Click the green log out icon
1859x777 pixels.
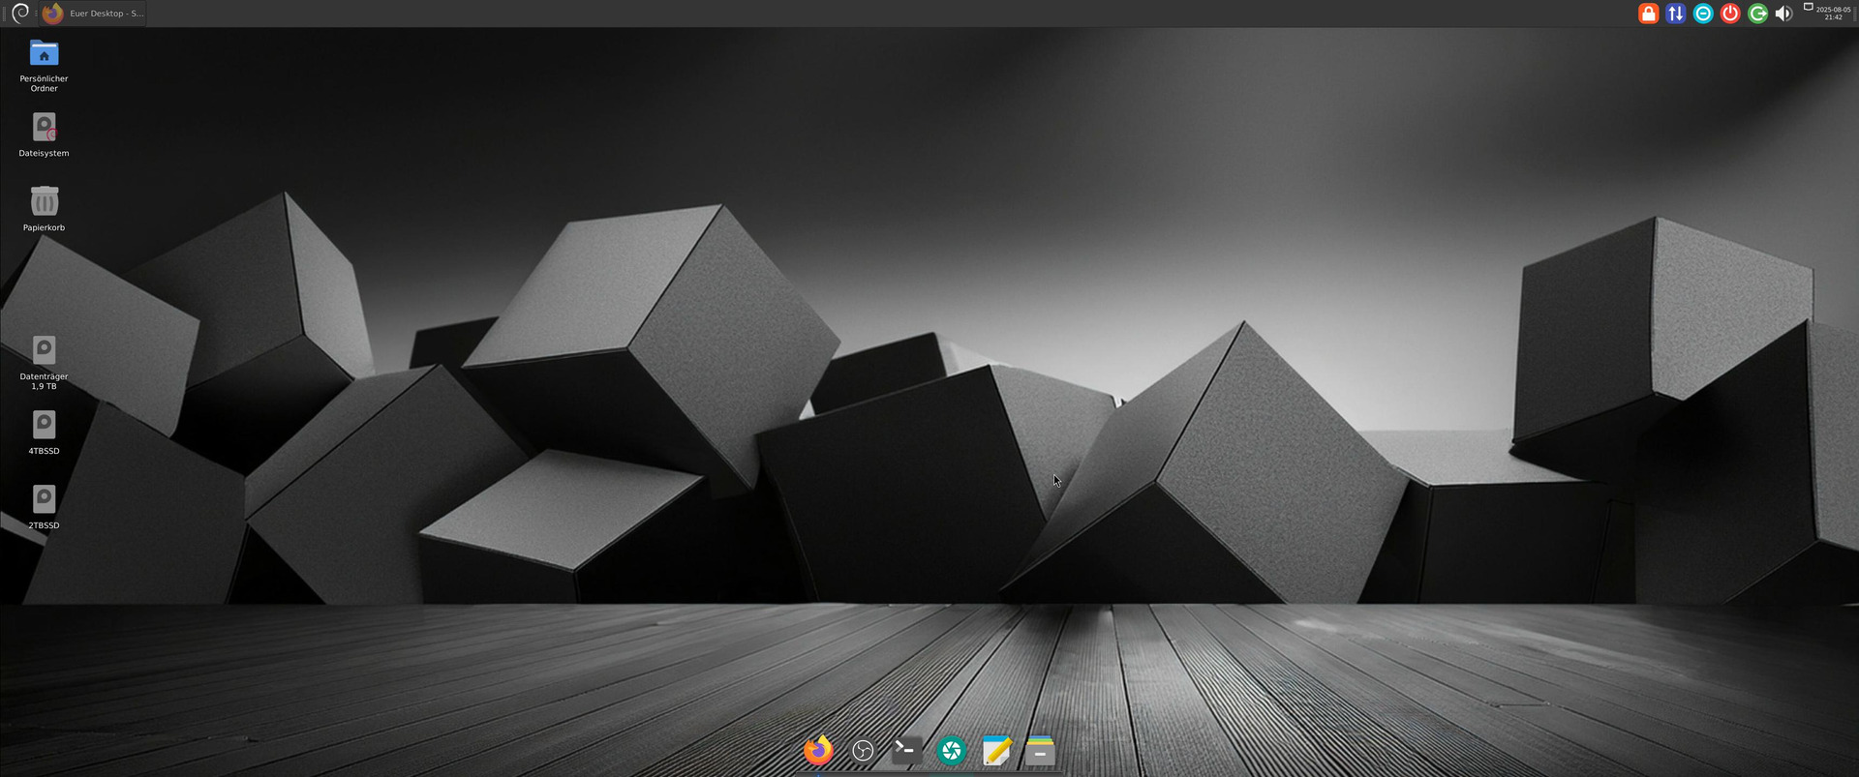click(x=1757, y=14)
